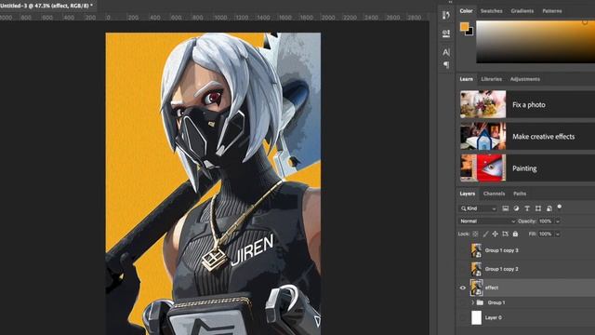
Task: Show Layer 0 visibility box
Action: coord(463,317)
